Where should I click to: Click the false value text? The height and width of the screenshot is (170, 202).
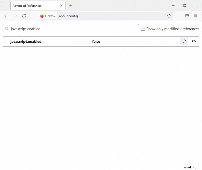pos(96,42)
